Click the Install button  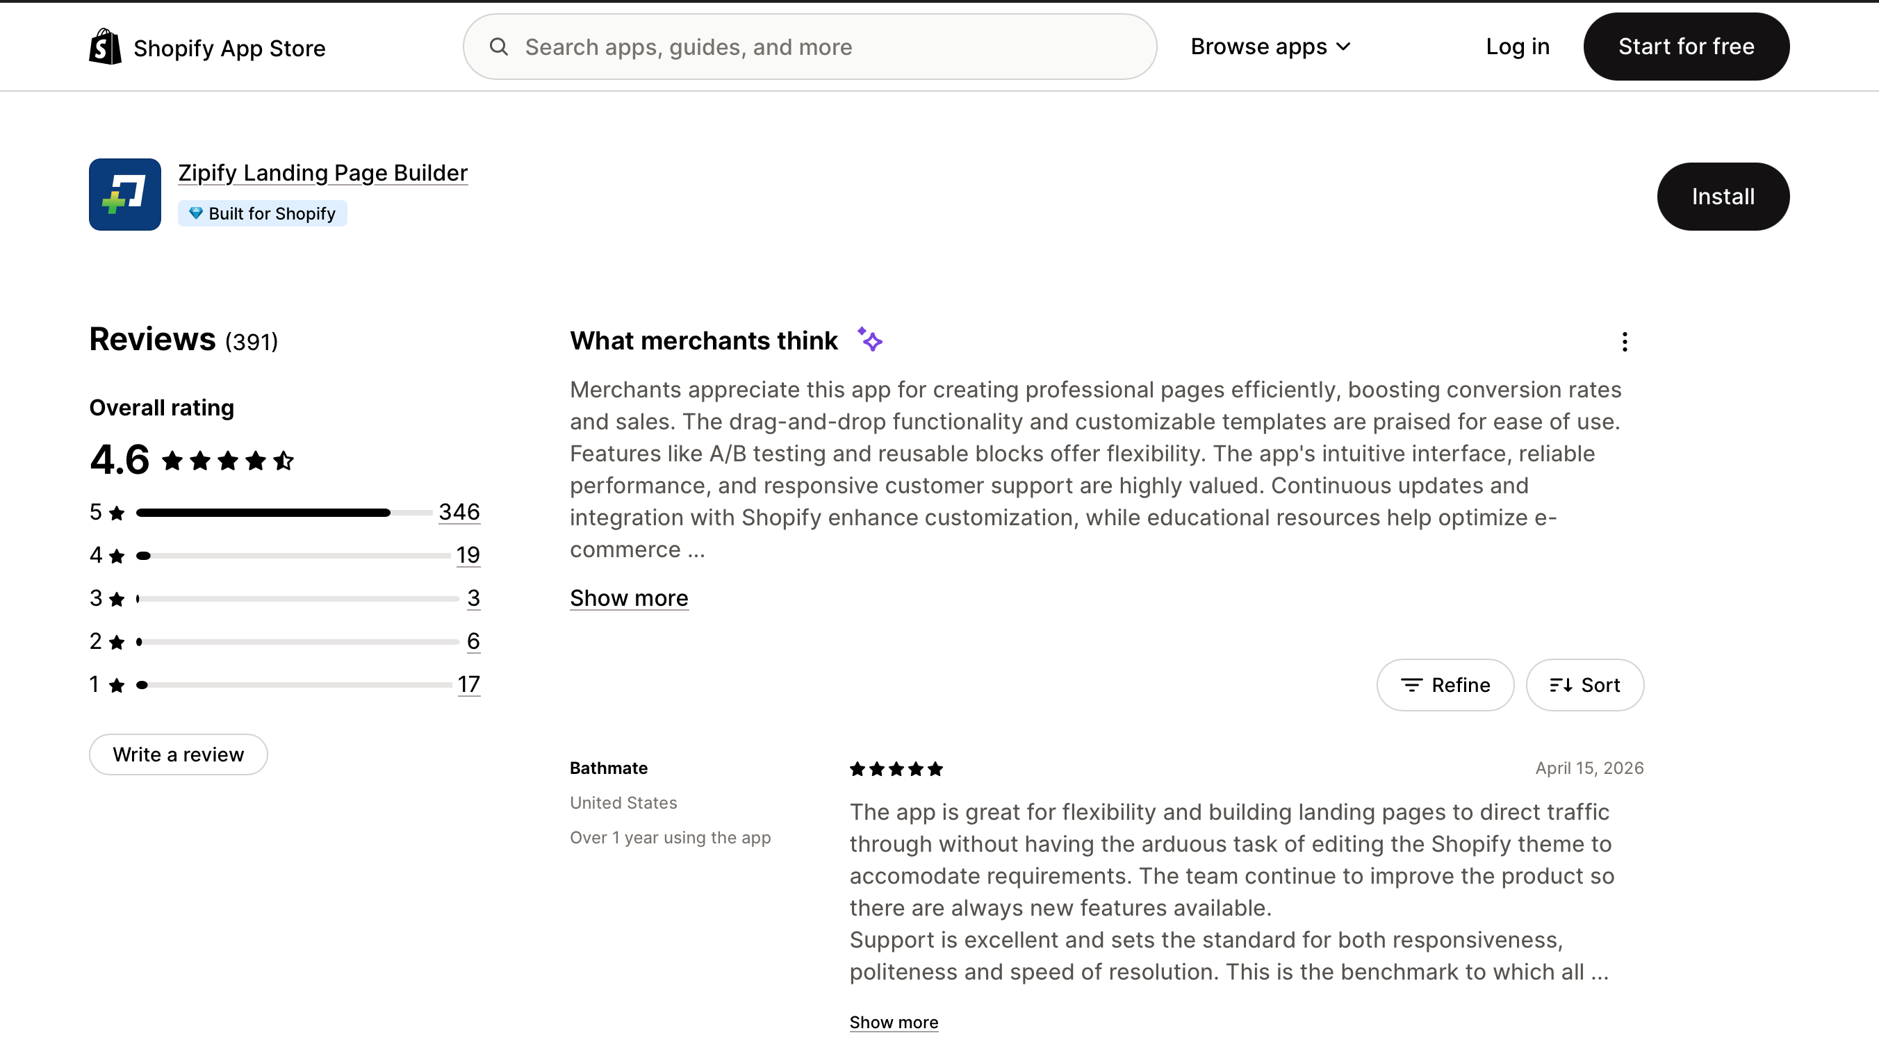1723,197
